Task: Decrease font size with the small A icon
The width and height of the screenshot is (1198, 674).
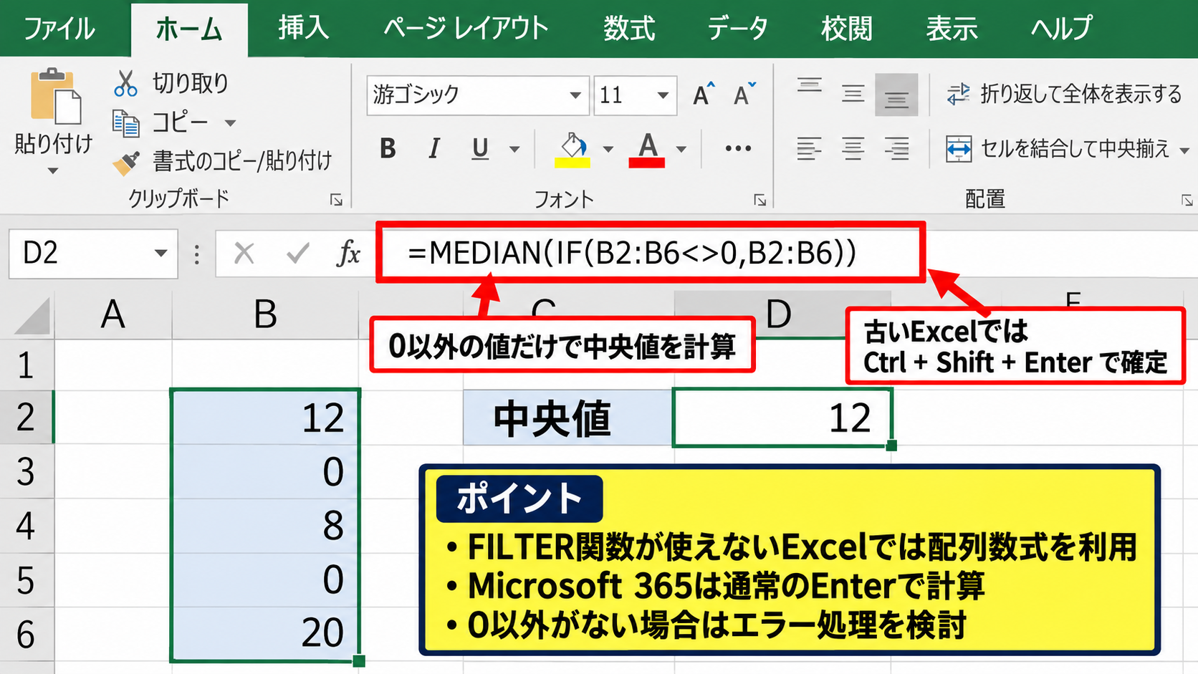Action: (744, 95)
